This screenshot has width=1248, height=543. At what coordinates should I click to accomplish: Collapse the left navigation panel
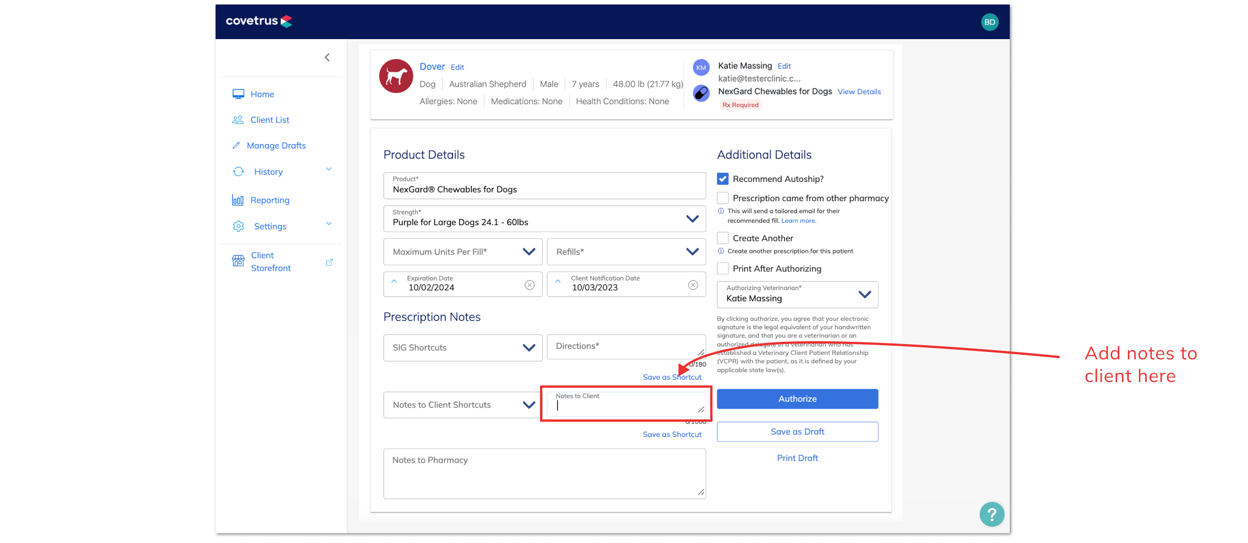[x=327, y=57]
